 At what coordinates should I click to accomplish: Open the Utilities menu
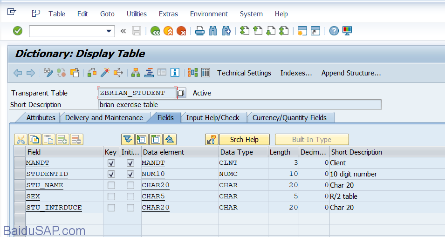coord(137,14)
